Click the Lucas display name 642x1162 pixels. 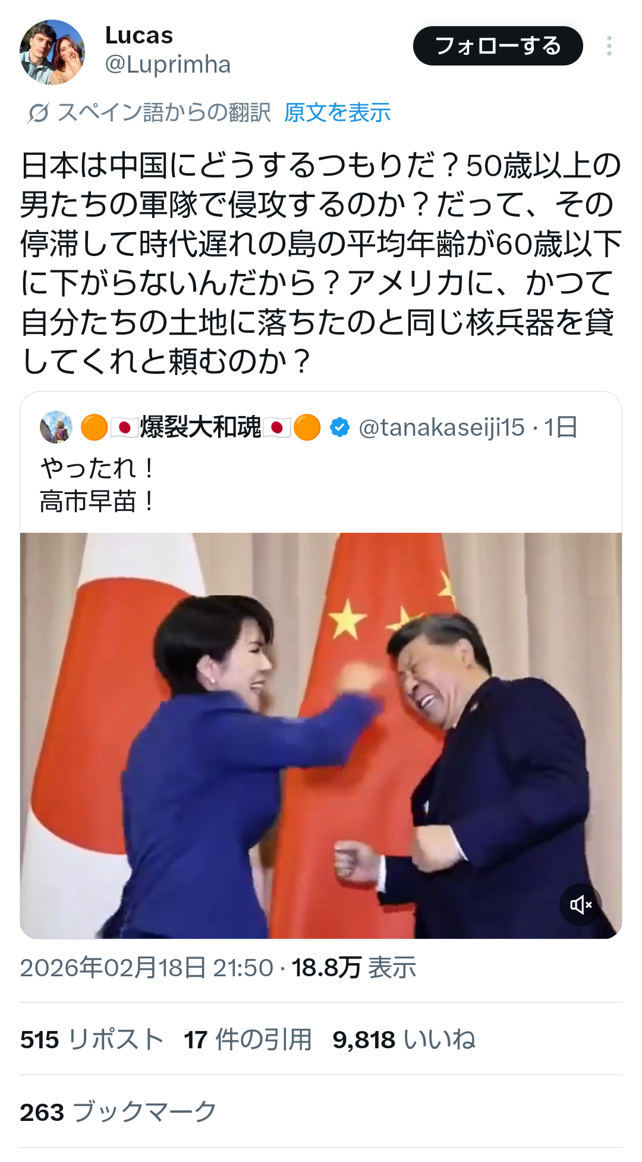[x=139, y=36]
